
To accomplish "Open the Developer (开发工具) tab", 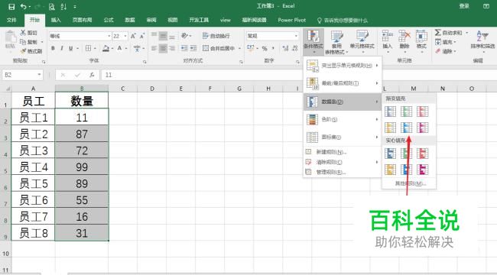I will pos(199,20).
